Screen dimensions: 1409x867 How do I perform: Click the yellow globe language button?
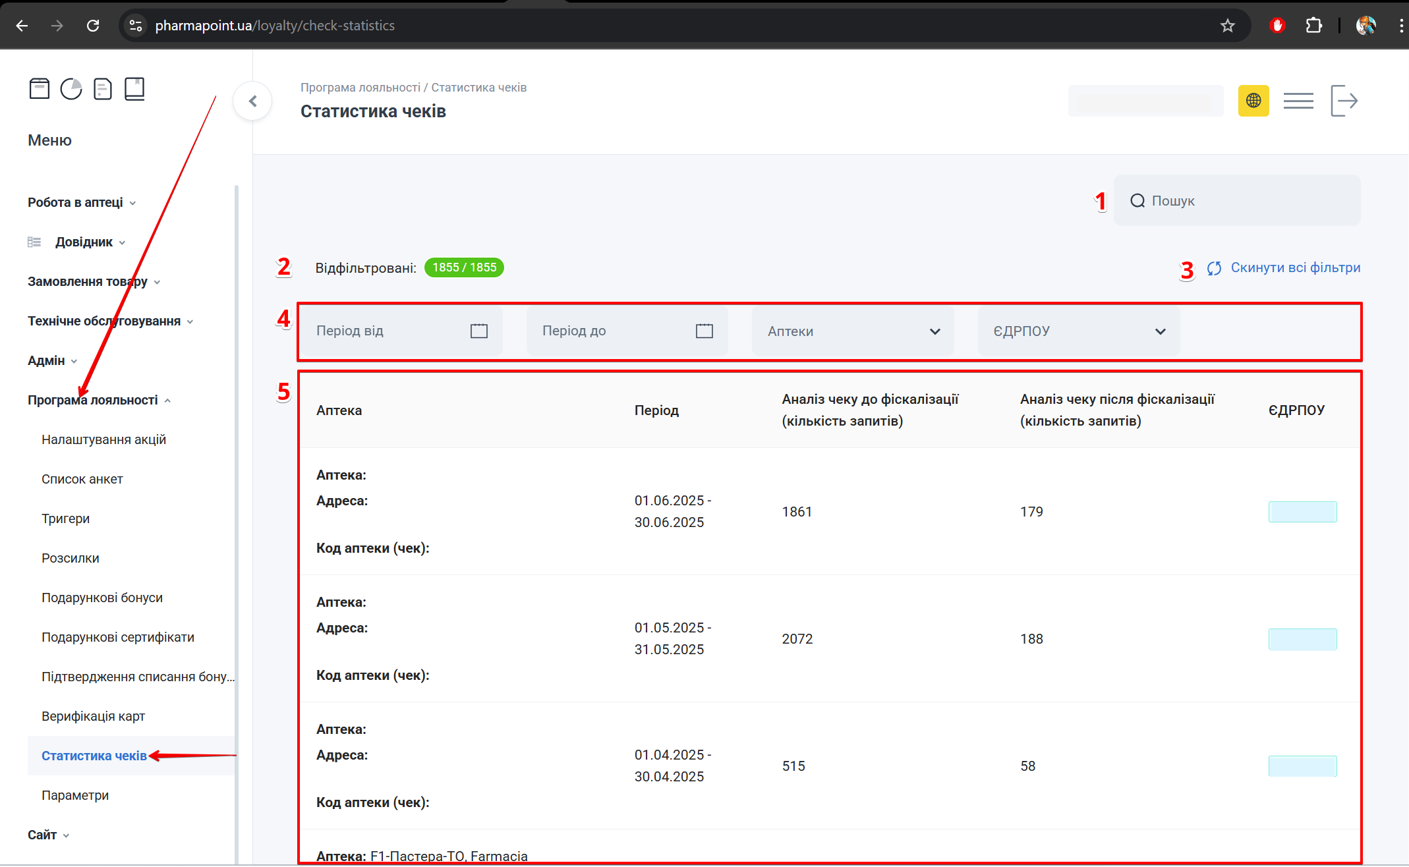pos(1253,101)
